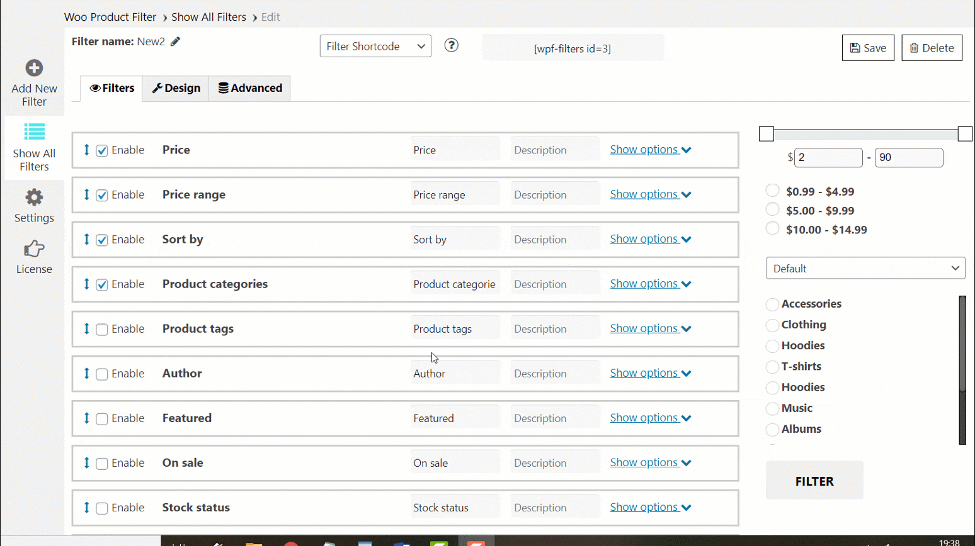
Task: Delete the filter
Action: point(932,48)
